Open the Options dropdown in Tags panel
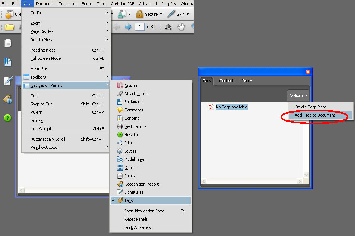The width and height of the screenshot is (355, 236). click(299, 95)
